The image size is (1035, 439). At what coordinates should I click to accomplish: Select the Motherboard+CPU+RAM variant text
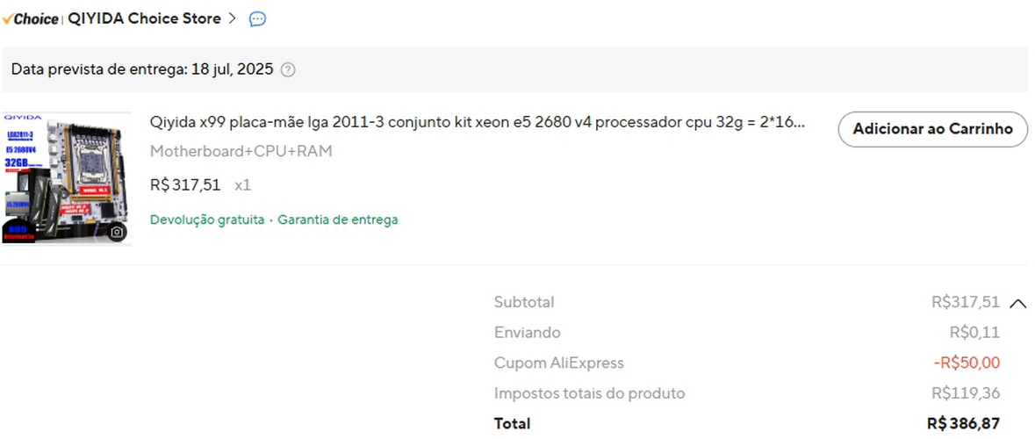point(241,151)
